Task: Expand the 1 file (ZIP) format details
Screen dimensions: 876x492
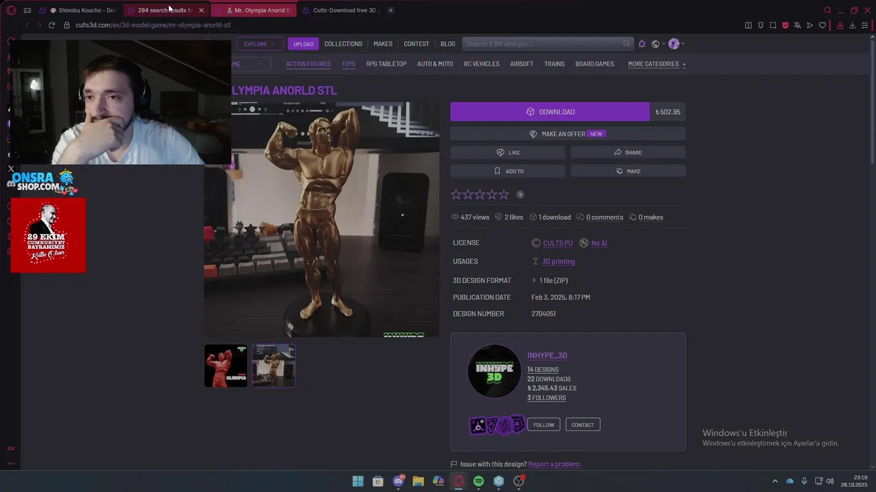Action: tap(550, 280)
